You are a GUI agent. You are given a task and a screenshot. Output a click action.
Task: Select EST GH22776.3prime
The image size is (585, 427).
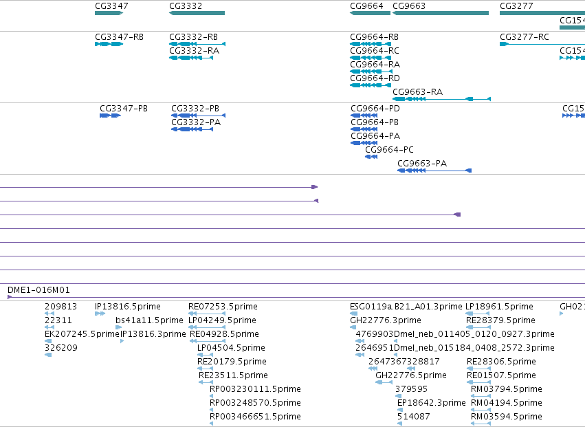point(353,327)
